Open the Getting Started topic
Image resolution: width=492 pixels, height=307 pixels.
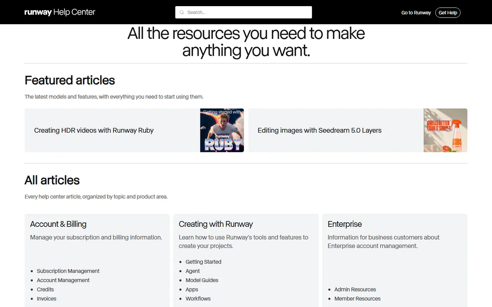pyautogui.click(x=203, y=262)
